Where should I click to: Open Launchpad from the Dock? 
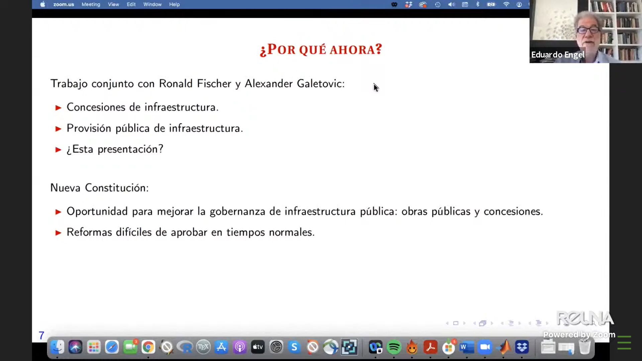click(94, 347)
